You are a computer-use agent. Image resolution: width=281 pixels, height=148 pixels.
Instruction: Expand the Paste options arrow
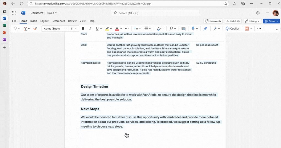[29, 29]
